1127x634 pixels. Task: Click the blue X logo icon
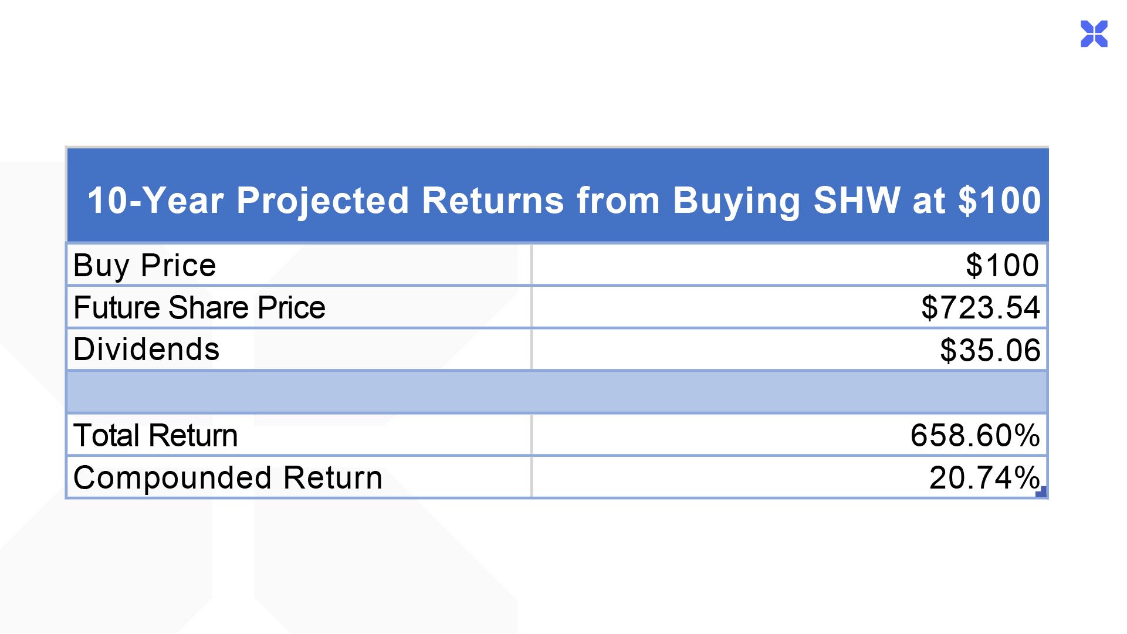(x=1094, y=34)
